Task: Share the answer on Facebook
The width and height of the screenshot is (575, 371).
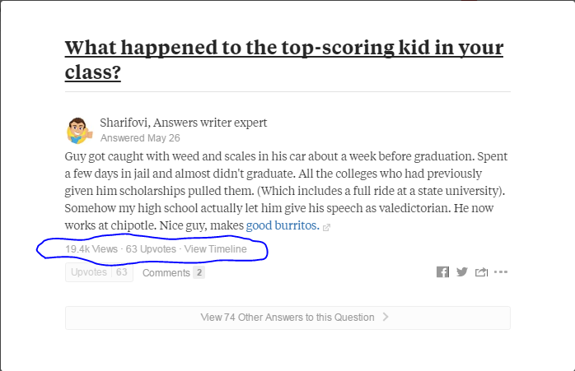Action: (442, 272)
